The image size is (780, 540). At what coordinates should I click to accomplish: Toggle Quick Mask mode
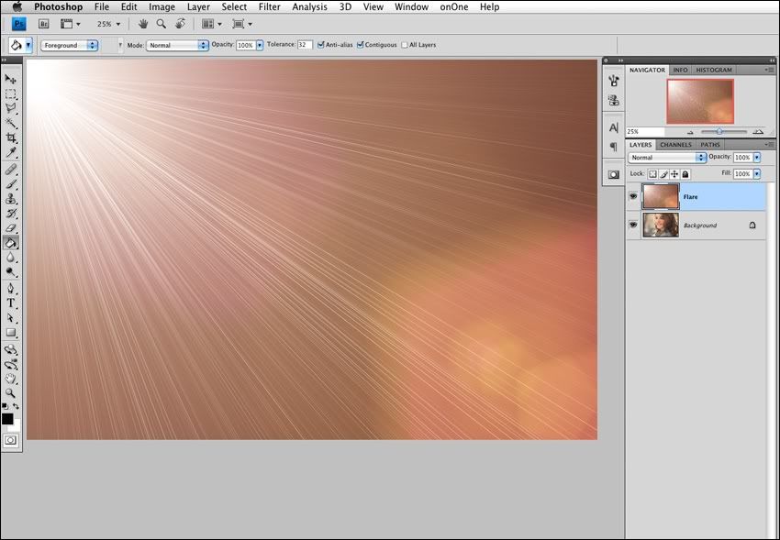[10, 440]
